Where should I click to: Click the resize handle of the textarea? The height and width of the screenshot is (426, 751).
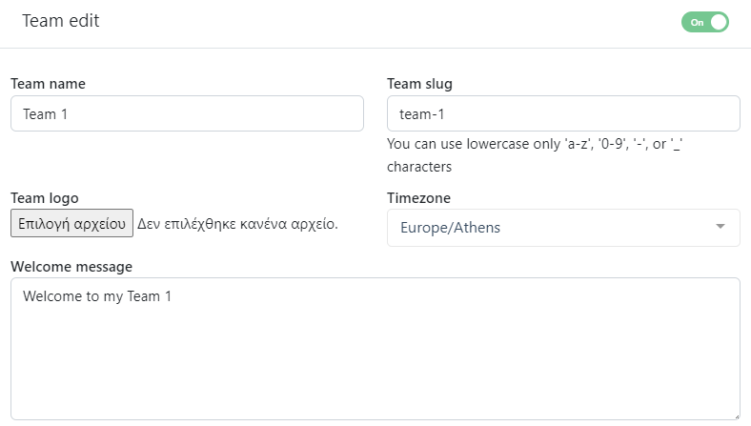point(736,416)
